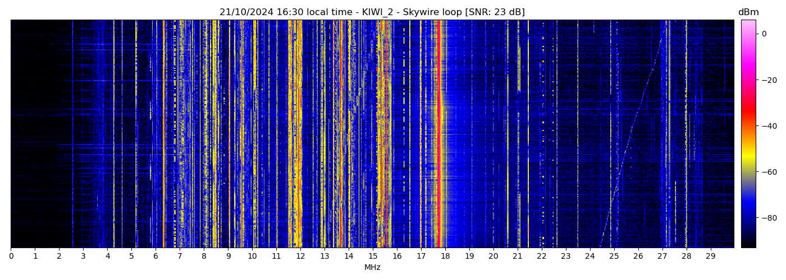Click the MHz x-axis label

click(372, 268)
